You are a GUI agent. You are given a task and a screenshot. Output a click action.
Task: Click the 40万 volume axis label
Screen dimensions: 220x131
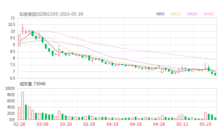pyautogui.click(x=11, y=107)
